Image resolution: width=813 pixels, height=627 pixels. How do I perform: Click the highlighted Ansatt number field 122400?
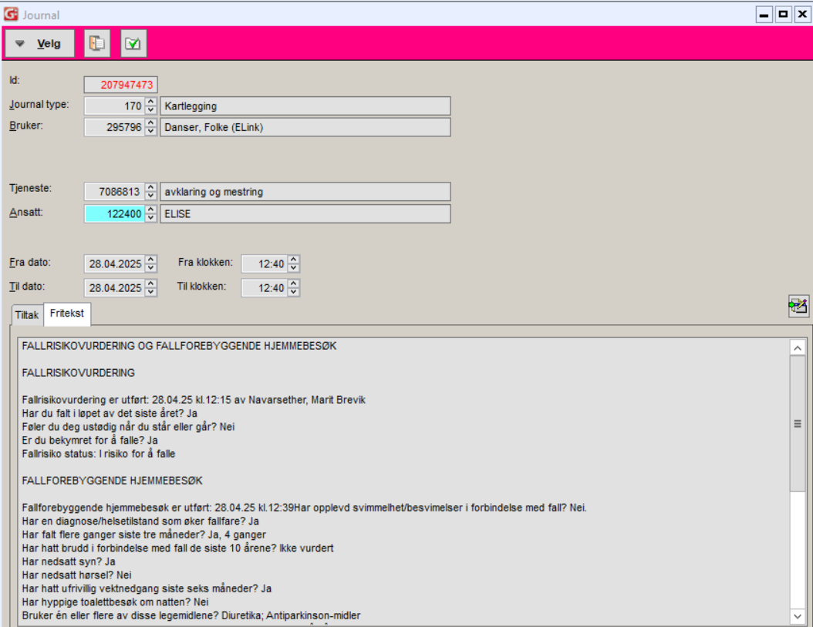114,214
